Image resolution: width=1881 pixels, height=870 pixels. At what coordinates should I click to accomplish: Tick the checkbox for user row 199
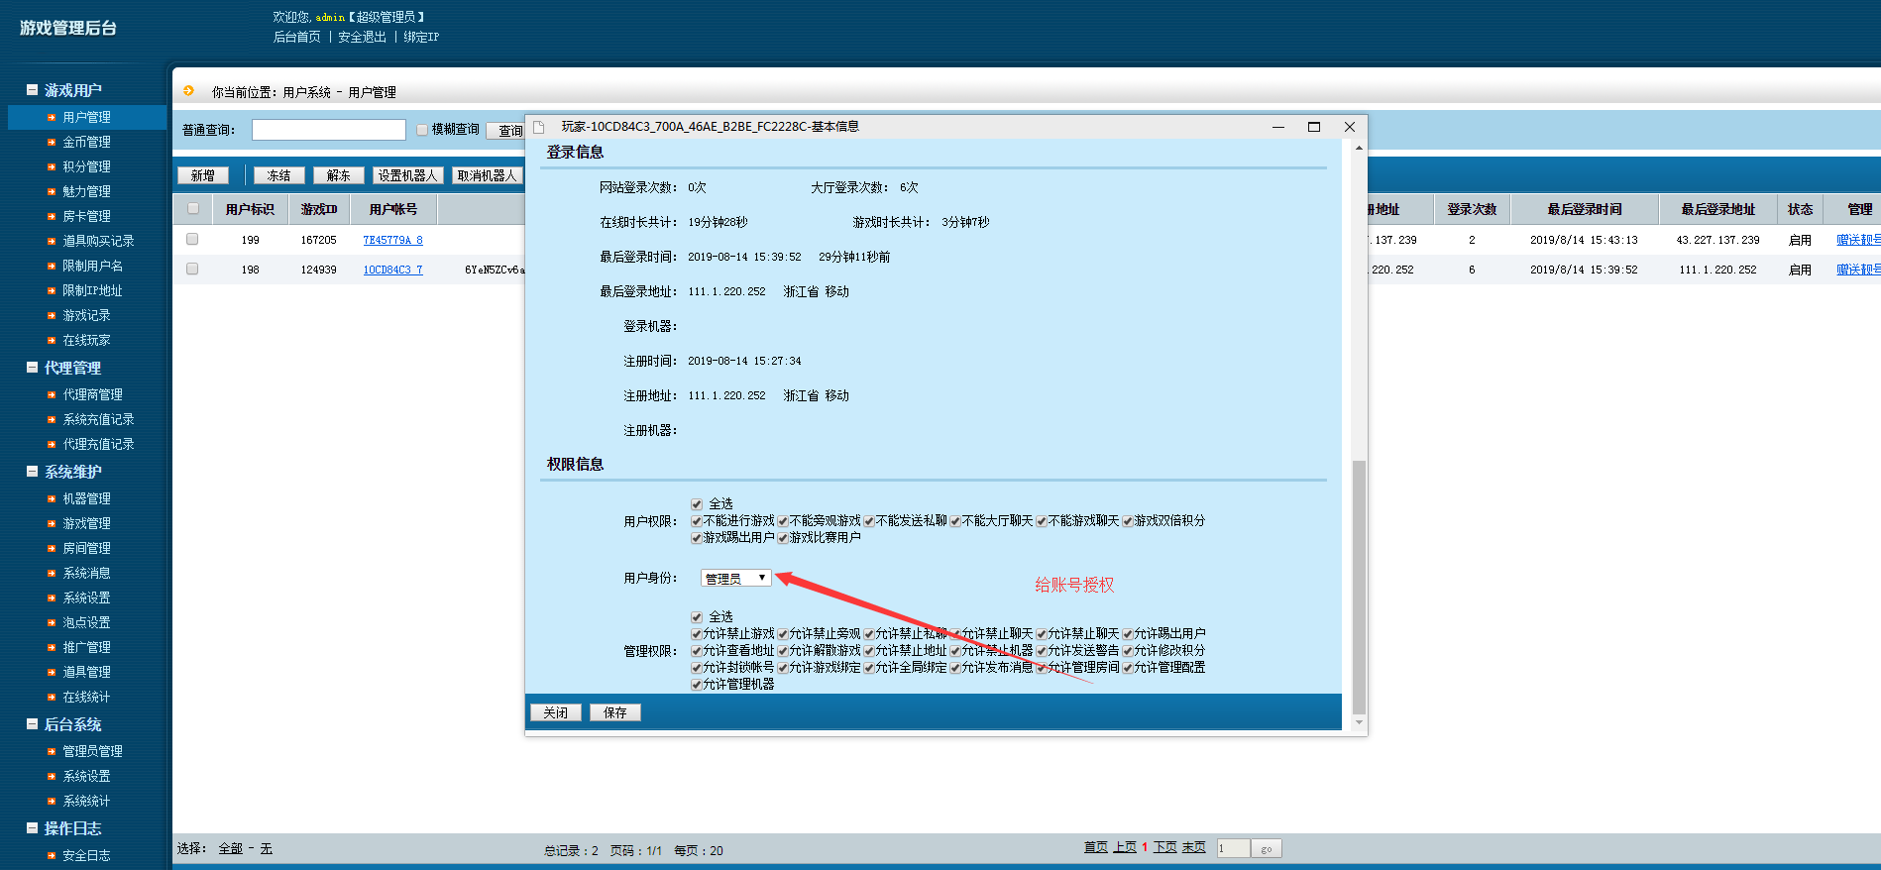coord(192,239)
